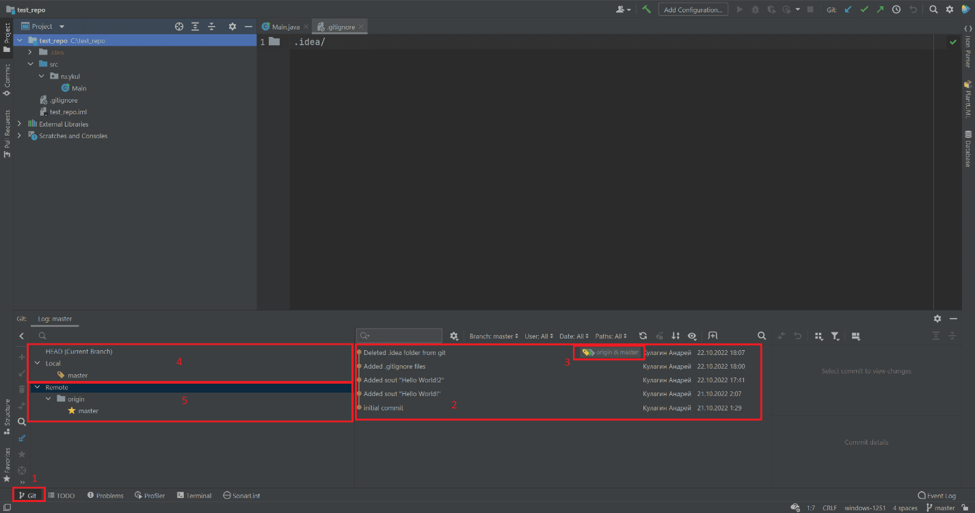
Task: Expand the .idea folder in the Project tree
Action: tap(31, 52)
